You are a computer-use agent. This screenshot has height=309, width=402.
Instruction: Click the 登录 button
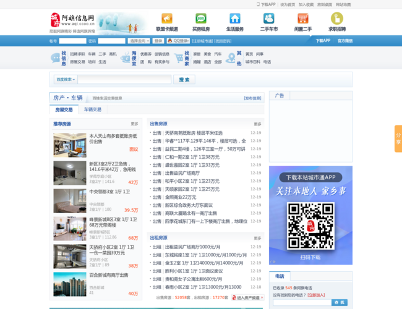pos(158,41)
